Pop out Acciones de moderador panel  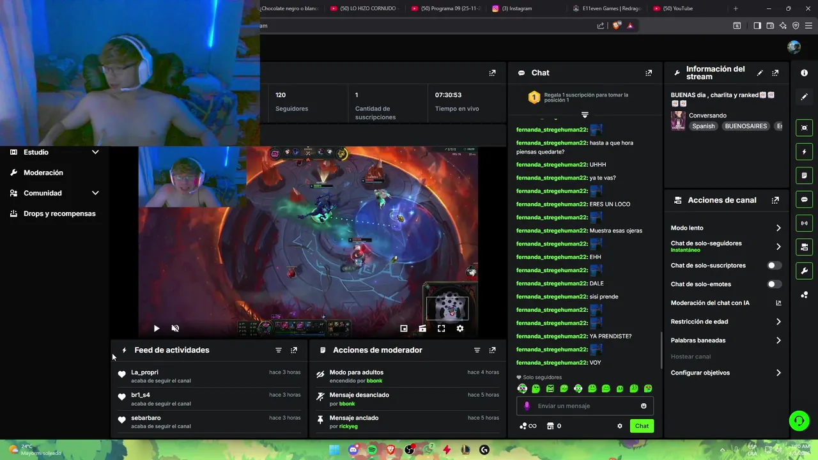click(x=492, y=350)
